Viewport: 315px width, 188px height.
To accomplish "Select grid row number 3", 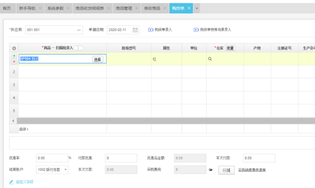I will [14, 85].
